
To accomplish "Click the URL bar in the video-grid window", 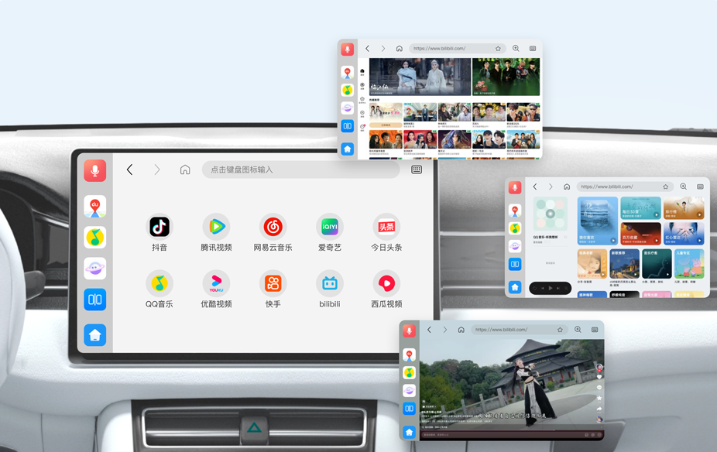I will [457, 49].
